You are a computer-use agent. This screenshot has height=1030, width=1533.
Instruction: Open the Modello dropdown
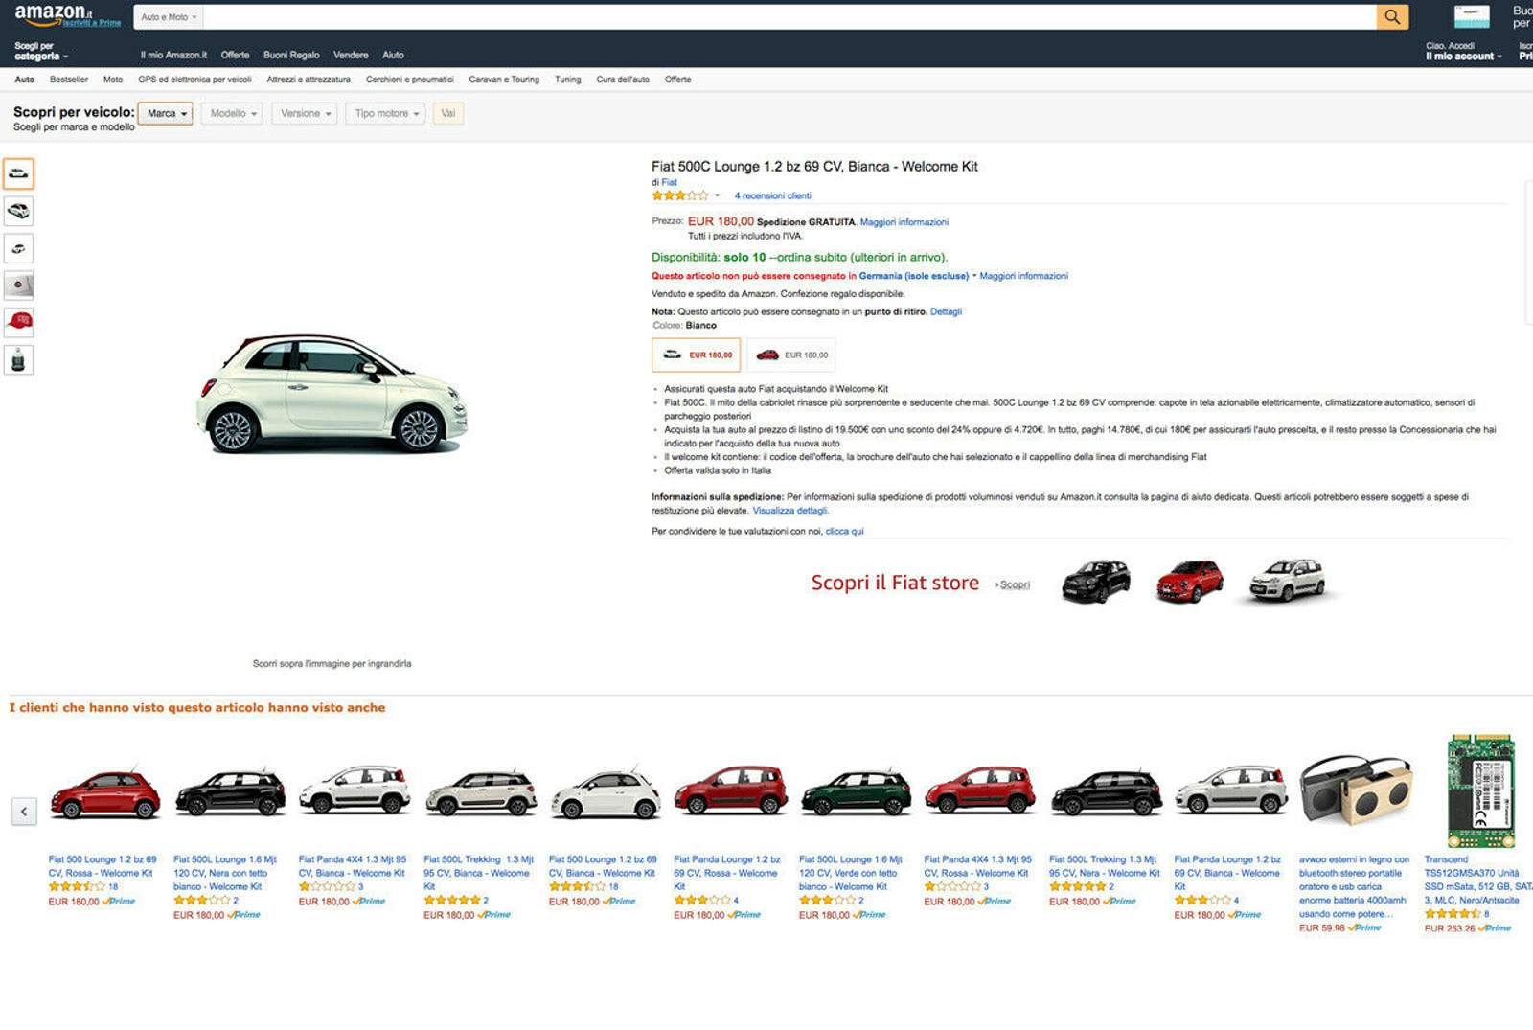[x=233, y=113]
